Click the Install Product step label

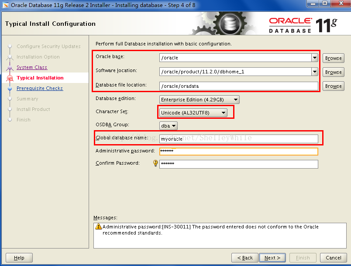(33, 109)
